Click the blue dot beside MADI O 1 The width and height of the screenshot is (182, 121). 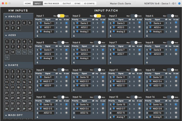point(41,81)
